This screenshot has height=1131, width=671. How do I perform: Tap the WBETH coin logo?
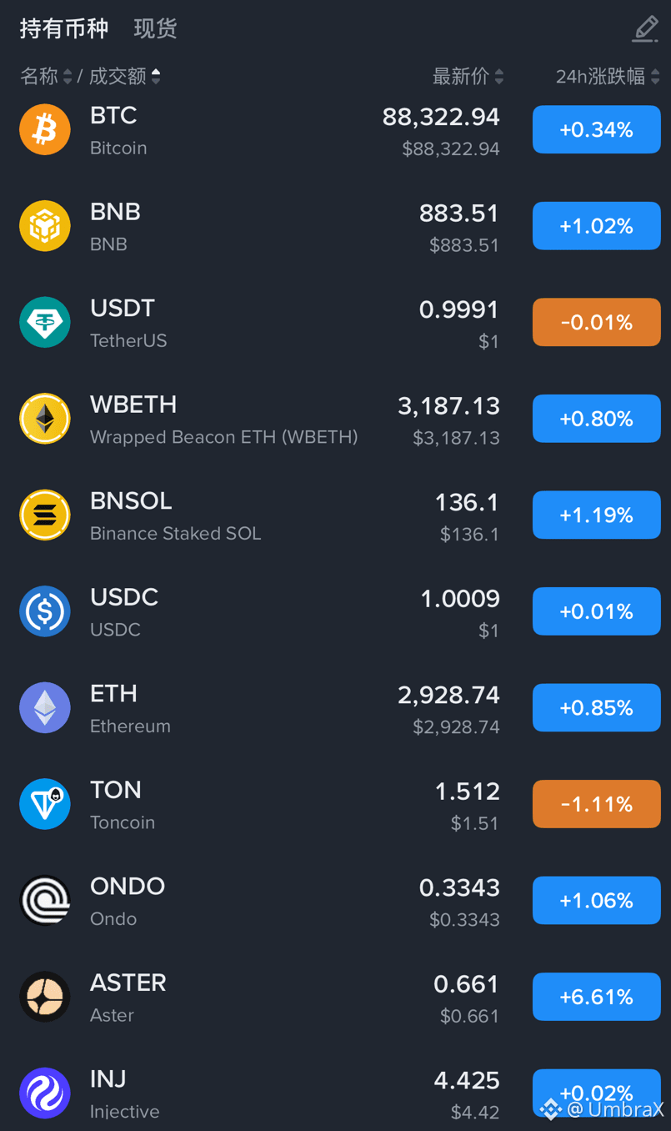[45, 419]
